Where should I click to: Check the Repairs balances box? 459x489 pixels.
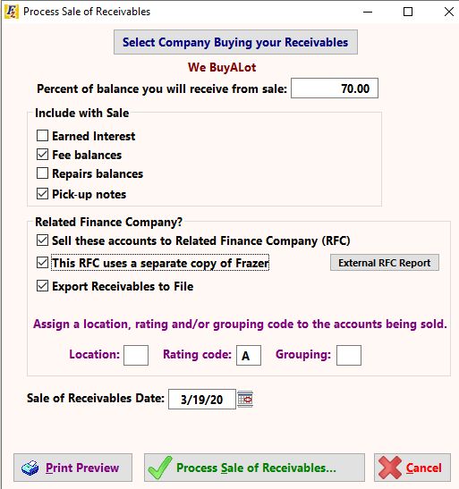click(42, 173)
